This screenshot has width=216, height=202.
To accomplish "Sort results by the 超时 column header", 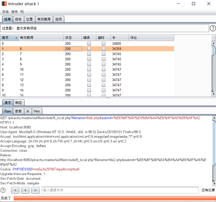I will (103, 38).
